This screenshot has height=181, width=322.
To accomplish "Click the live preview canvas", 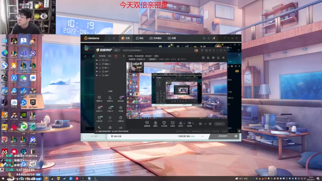I will pyautogui.click(x=177, y=90).
